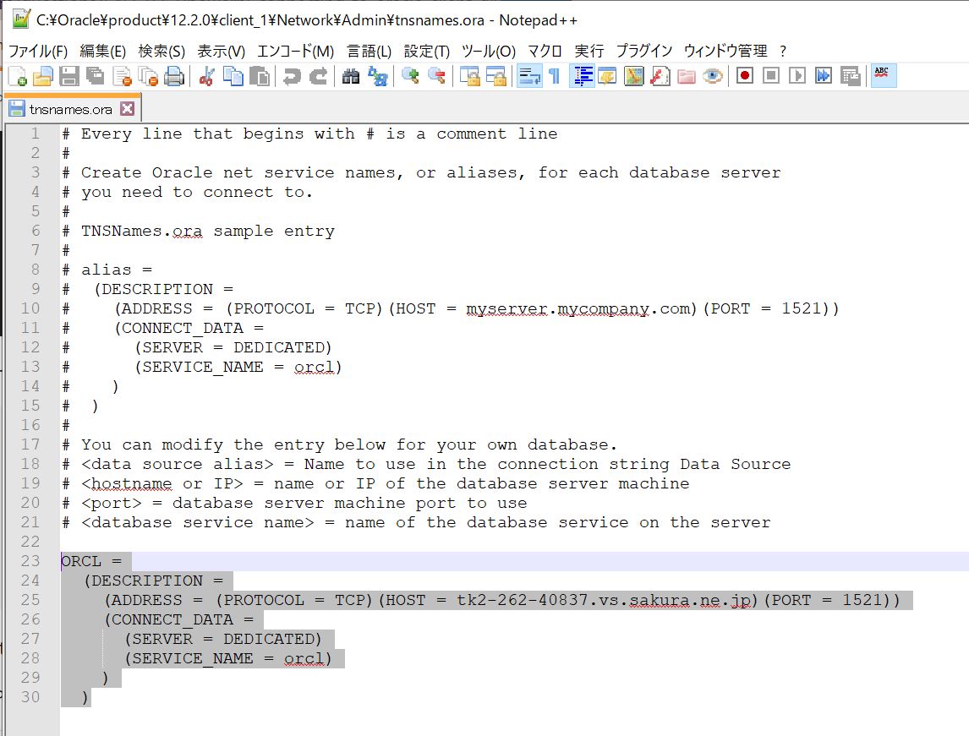Click the Find and Replace icon
This screenshot has height=736, width=969.
378,77
